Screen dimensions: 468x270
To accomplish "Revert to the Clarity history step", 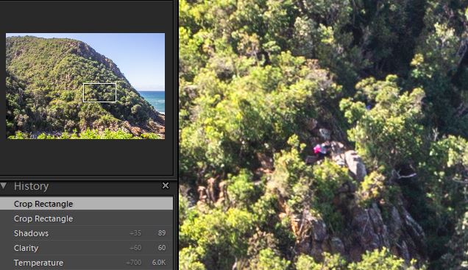I will point(86,248).
